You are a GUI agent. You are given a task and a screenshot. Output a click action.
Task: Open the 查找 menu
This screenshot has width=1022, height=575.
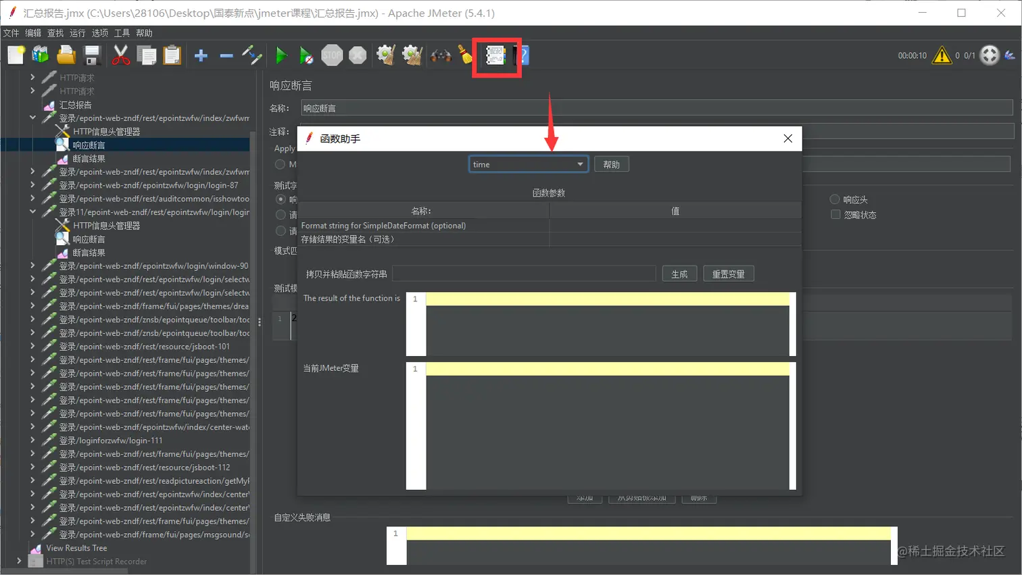coord(55,33)
